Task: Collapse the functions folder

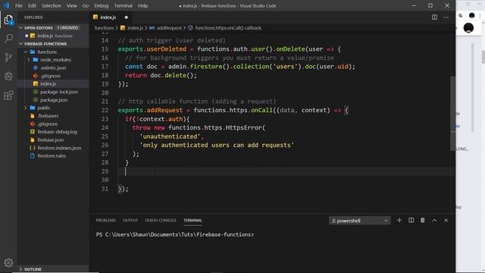Action: 26,52
